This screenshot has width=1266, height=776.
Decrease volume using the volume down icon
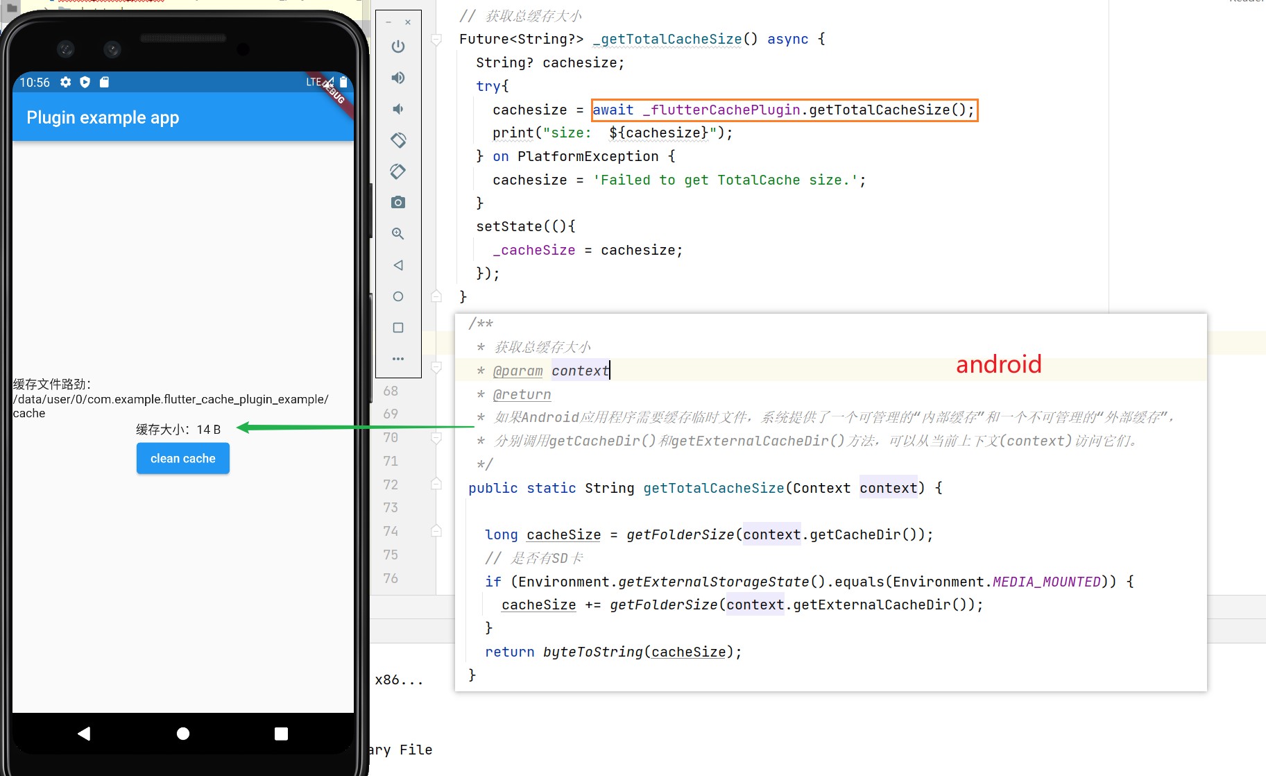pyautogui.click(x=397, y=109)
